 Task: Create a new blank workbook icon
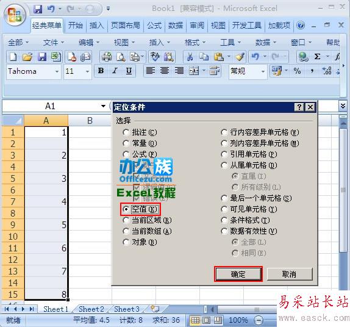coord(13,57)
